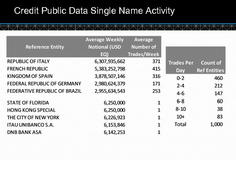Click the "Average Weekly Notional (USD EQ)" header

(x=105, y=47)
